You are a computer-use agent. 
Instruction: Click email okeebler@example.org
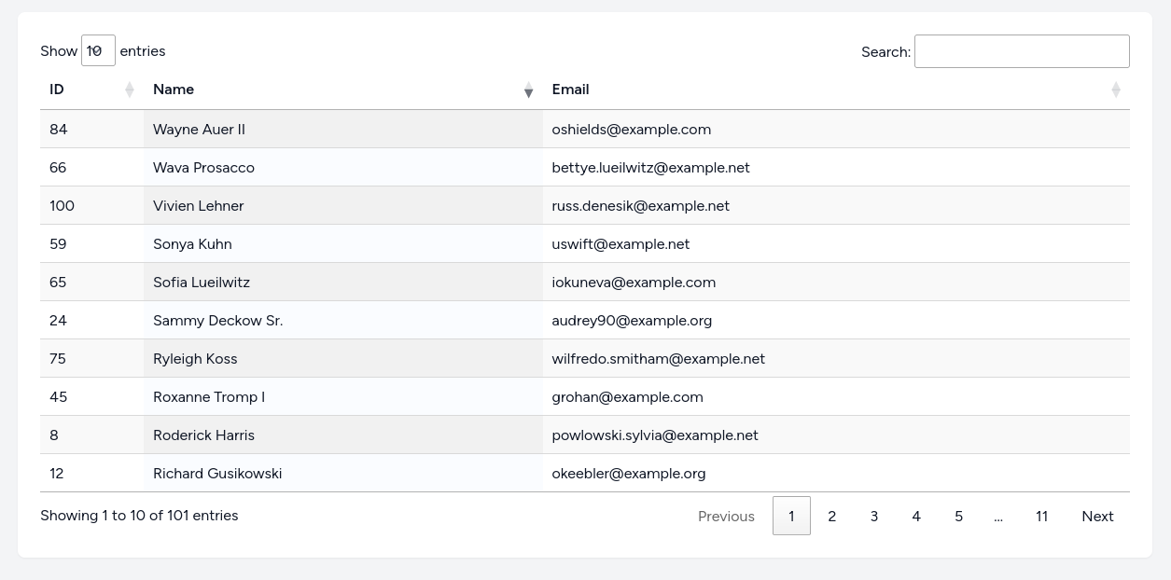(x=629, y=473)
